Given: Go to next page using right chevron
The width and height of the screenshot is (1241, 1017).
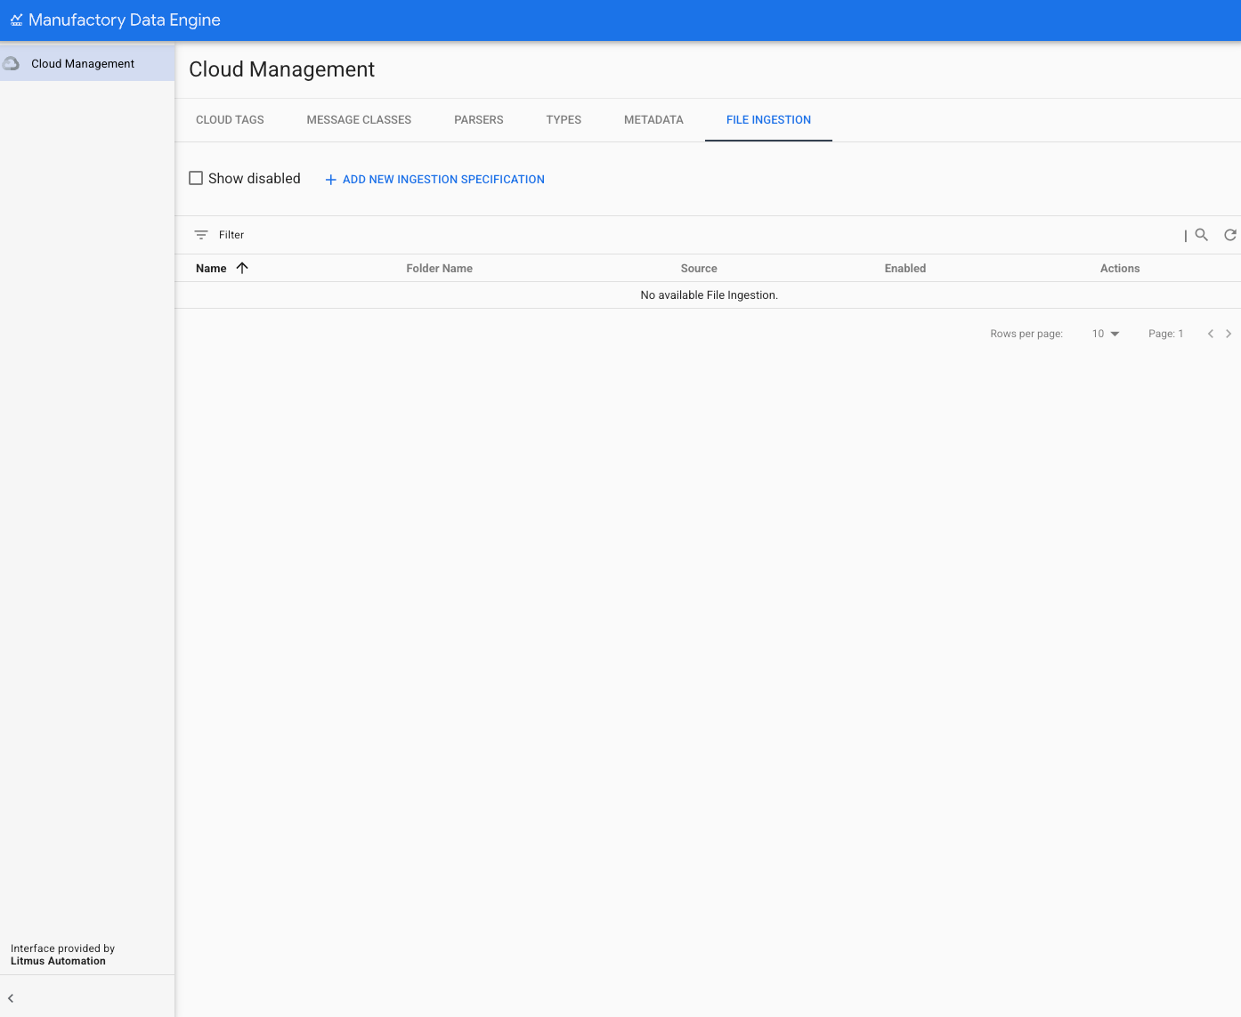Looking at the screenshot, I should tap(1229, 334).
